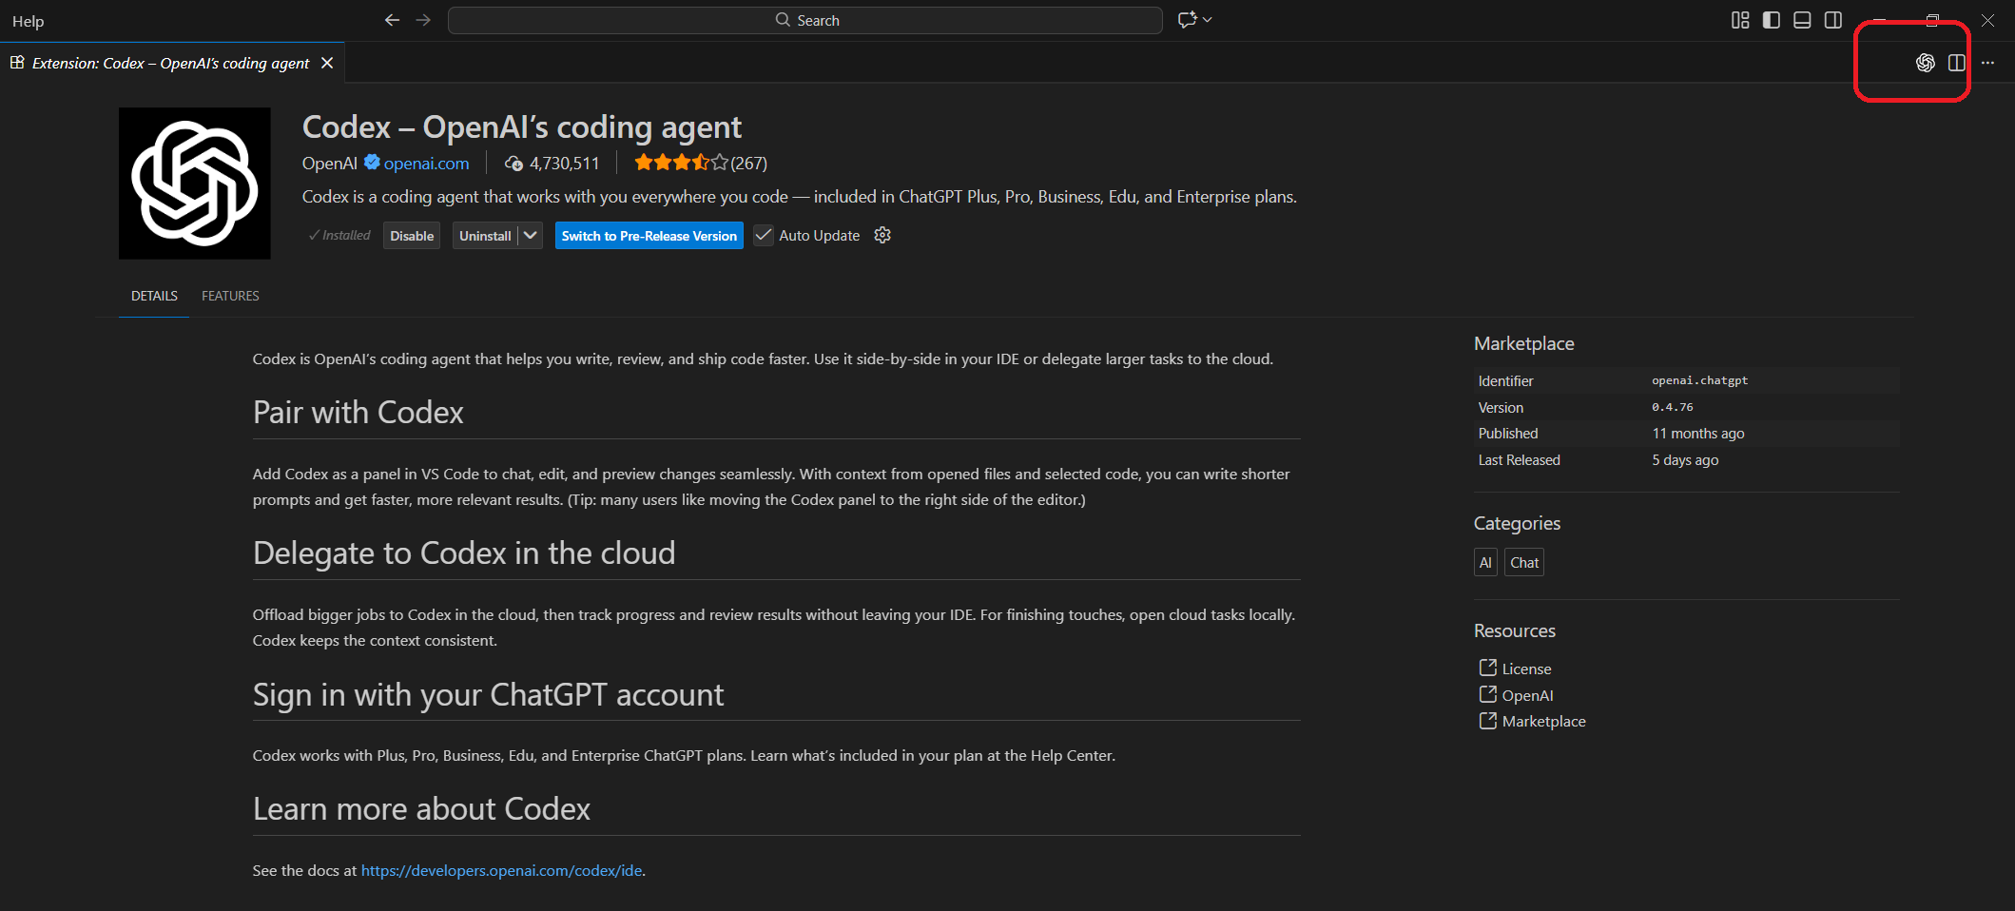Viewport: 2015px width, 911px height.
Task: Open the Help menu
Action: [x=28, y=21]
